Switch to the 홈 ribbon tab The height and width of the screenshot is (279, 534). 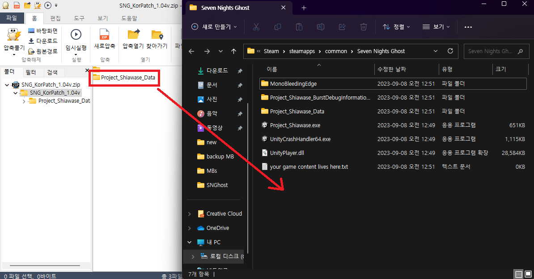[x=34, y=18]
